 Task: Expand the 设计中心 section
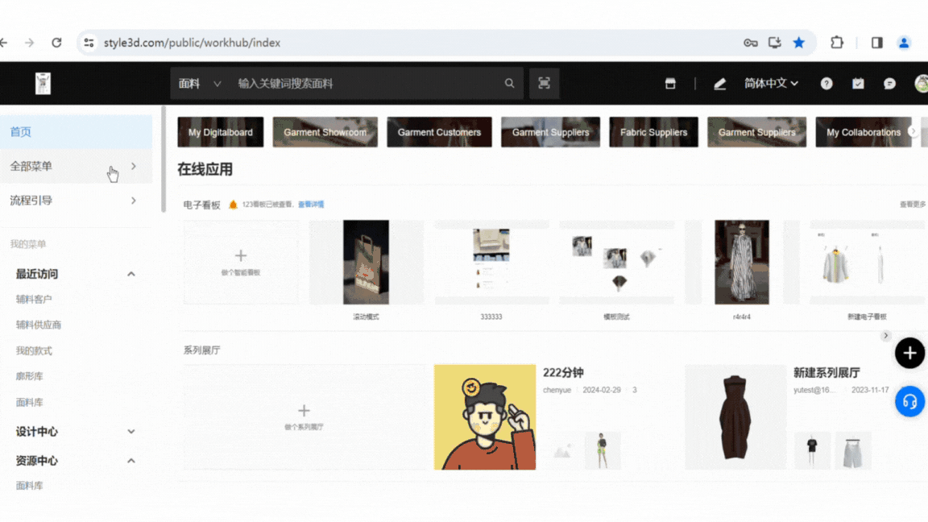(x=130, y=432)
